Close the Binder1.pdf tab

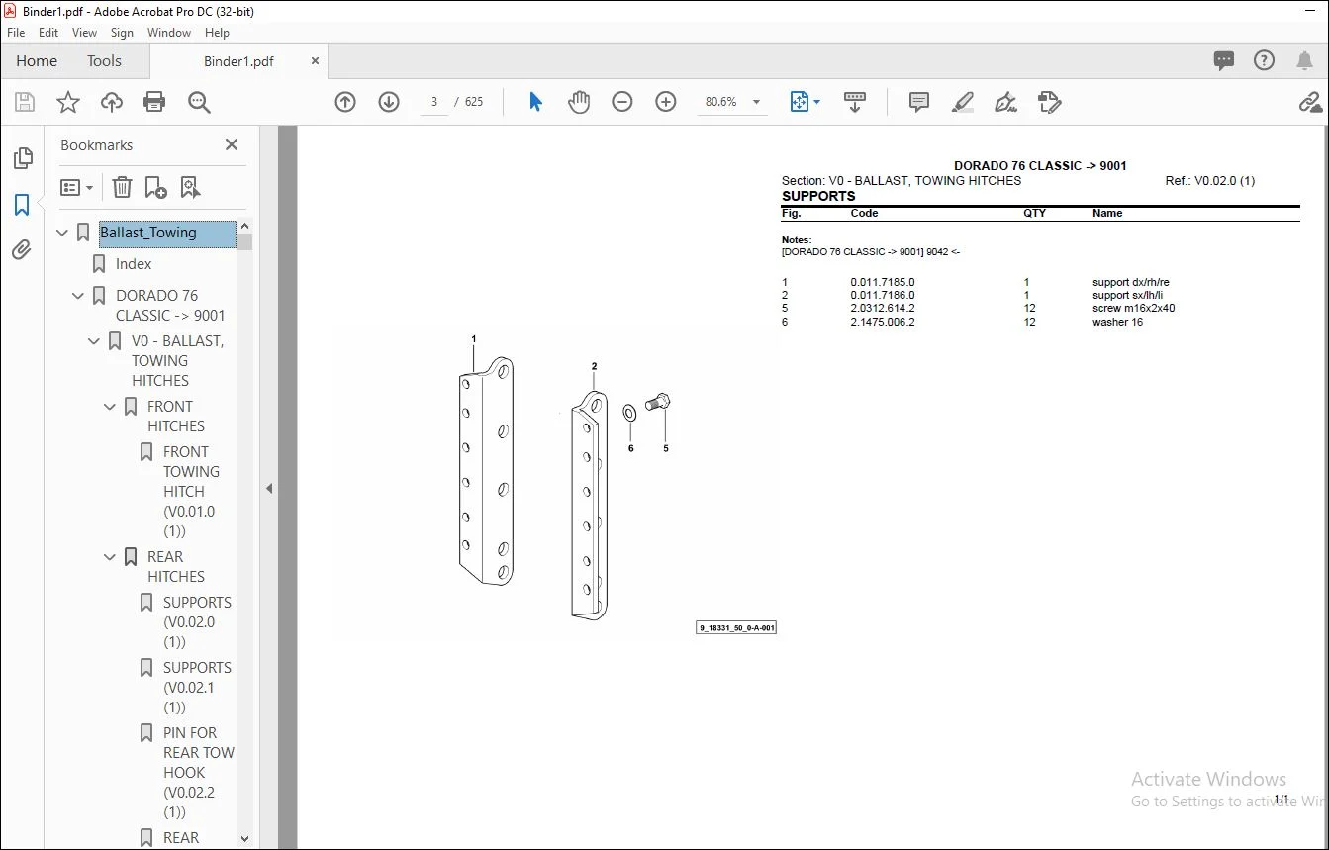tap(315, 61)
